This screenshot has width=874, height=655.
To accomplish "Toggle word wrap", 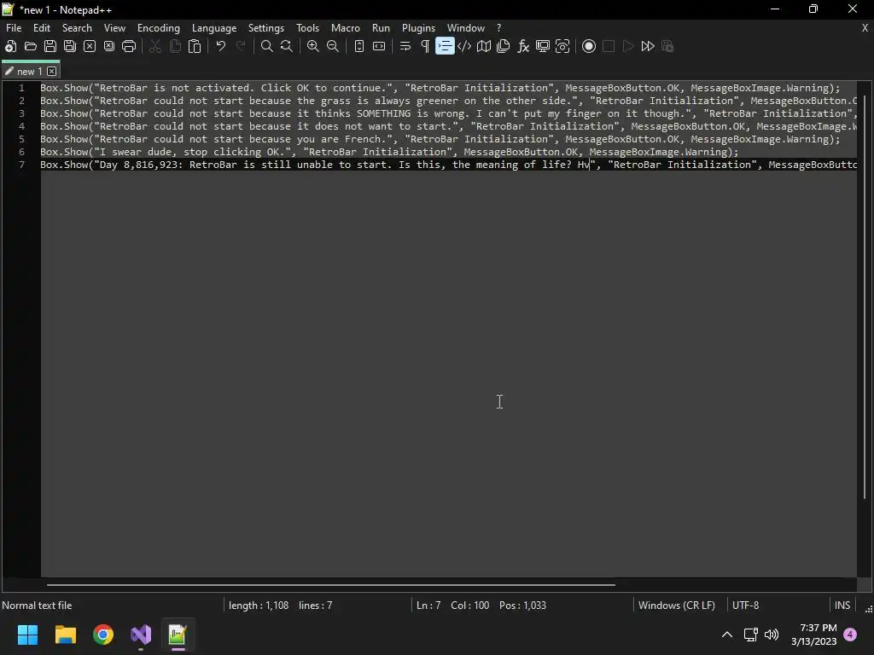I will [405, 46].
